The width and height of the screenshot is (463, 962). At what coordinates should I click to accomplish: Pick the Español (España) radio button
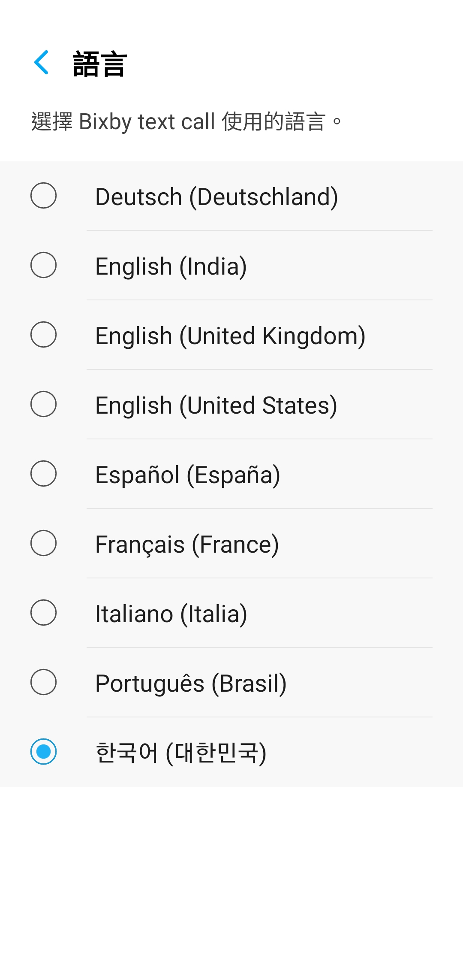[x=43, y=474]
